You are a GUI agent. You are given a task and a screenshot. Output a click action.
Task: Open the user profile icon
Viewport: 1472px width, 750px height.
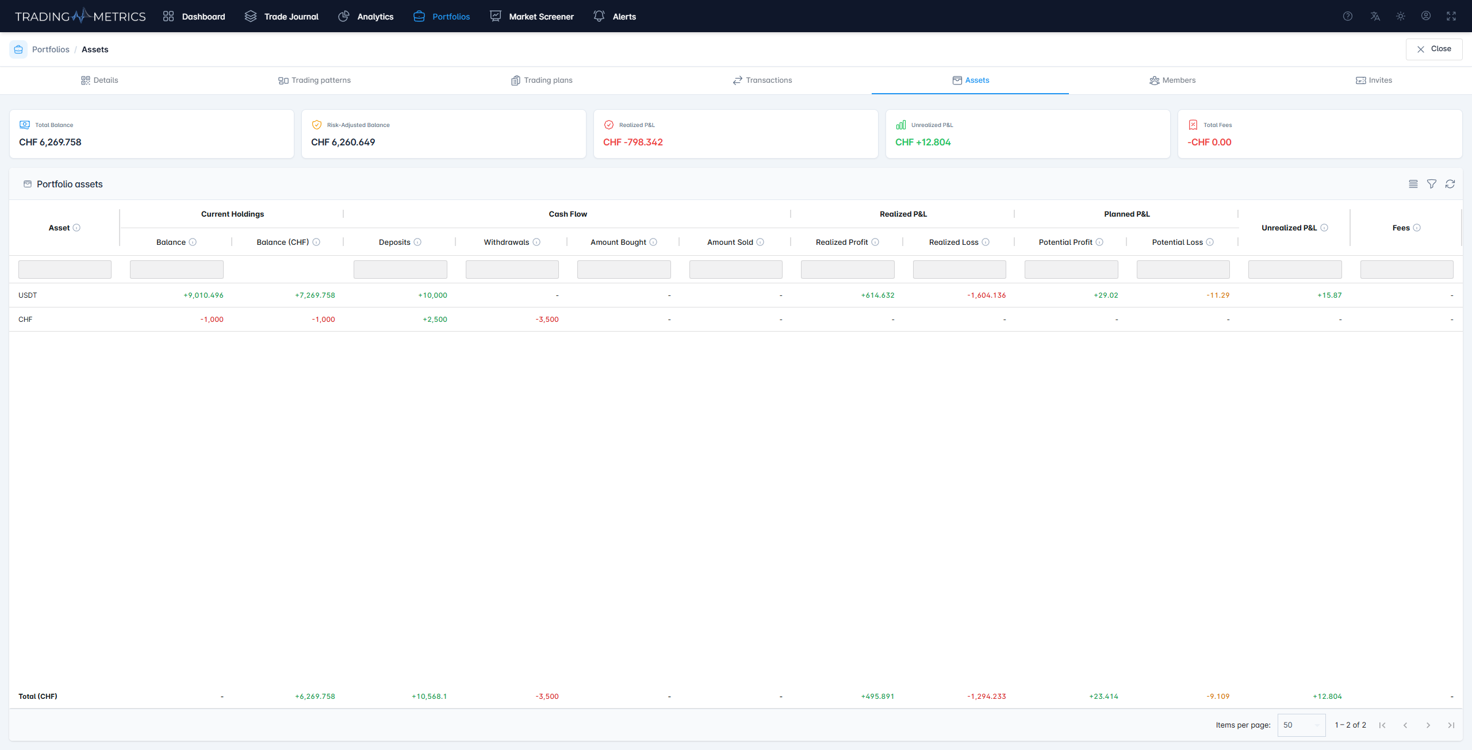point(1426,16)
